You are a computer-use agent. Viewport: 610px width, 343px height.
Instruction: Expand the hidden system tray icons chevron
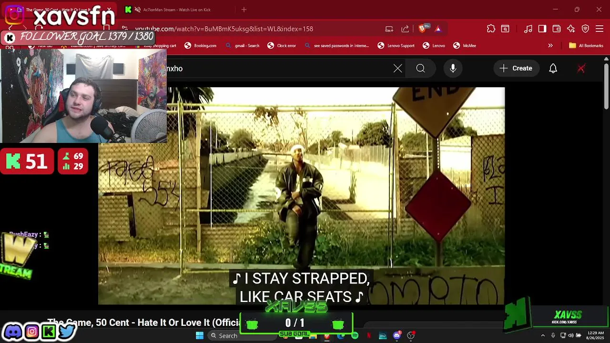click(x=543, y=335)
